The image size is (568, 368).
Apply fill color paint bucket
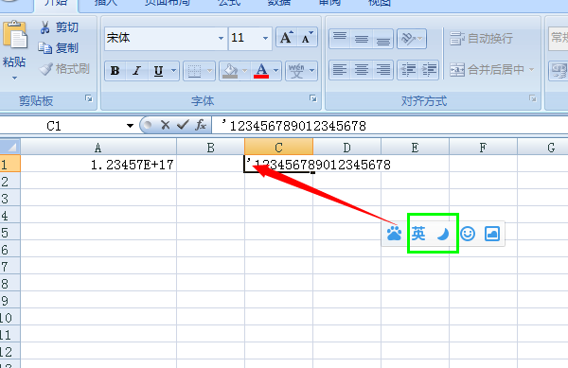point(230,71)
